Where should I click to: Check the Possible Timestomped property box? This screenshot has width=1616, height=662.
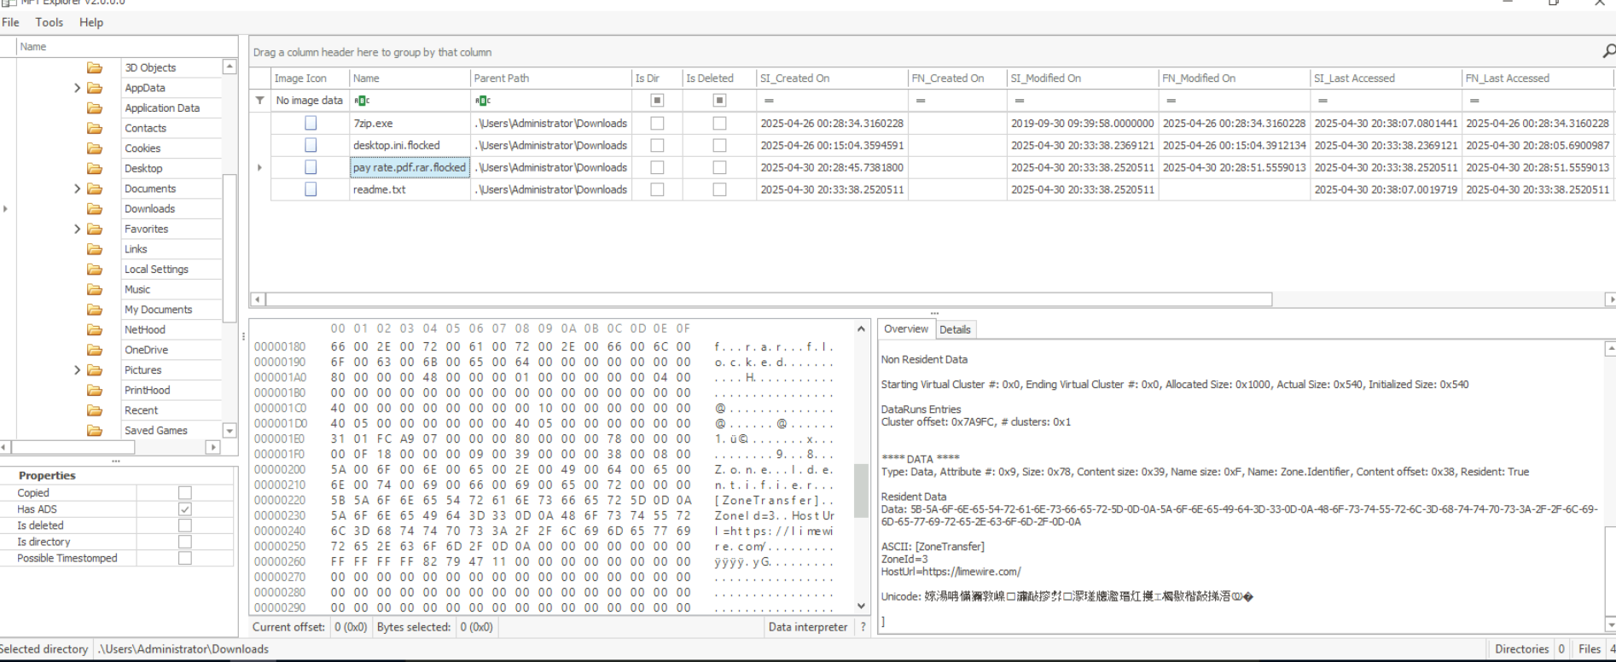(185, 558)
